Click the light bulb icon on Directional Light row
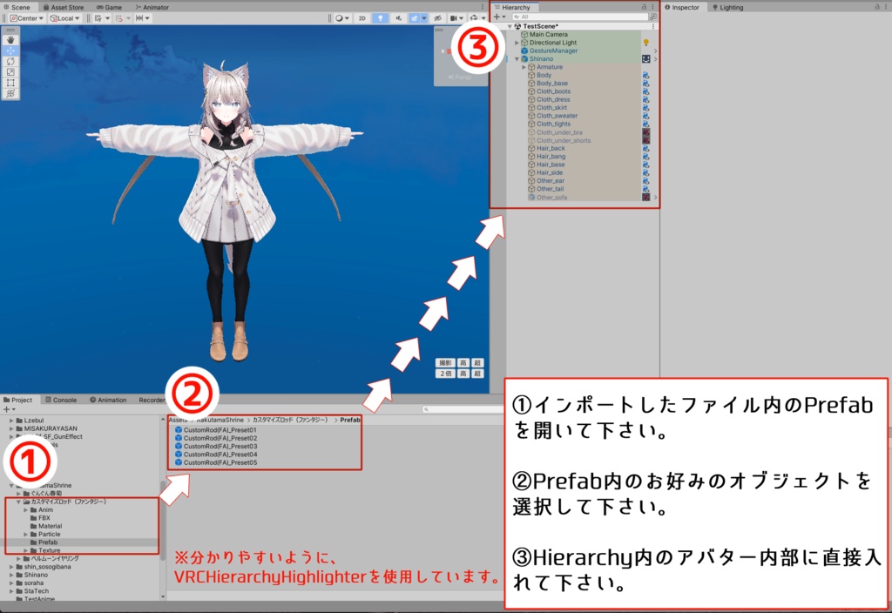The width and height of the screenshot is (892, 613). [x=645, y=43]
